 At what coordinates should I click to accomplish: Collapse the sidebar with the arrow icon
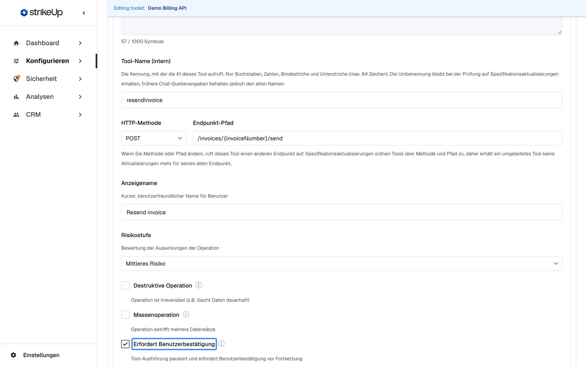click(84, 13)
